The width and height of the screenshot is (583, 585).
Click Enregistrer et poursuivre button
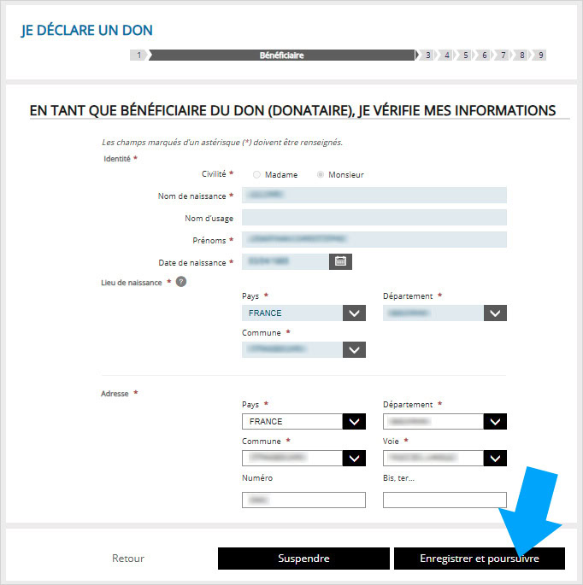point(480,559)
